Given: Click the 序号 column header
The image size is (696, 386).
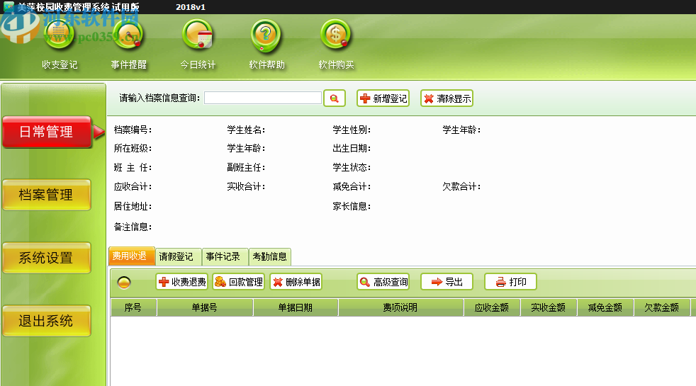Looking at the screenshot, I should click(x=133, y=307).
